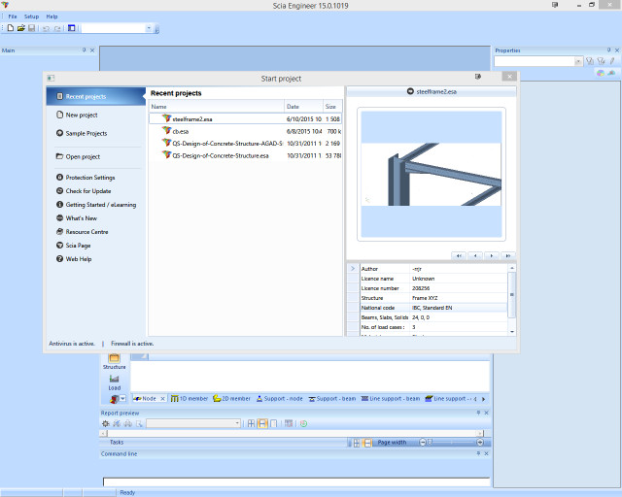Viewport: 622px width, 497px height.
Task: Click the National code value cell
Action: coord(458,308)
